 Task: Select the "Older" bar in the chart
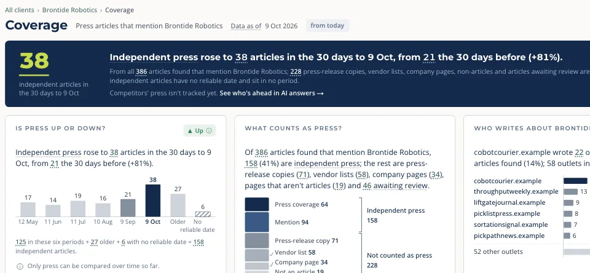click(178, 205)
